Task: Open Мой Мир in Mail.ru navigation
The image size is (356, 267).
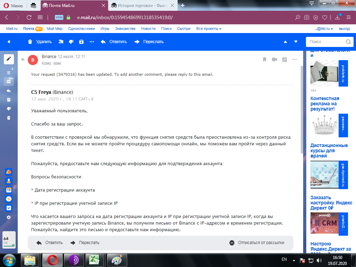Action: tap(55, 29)
